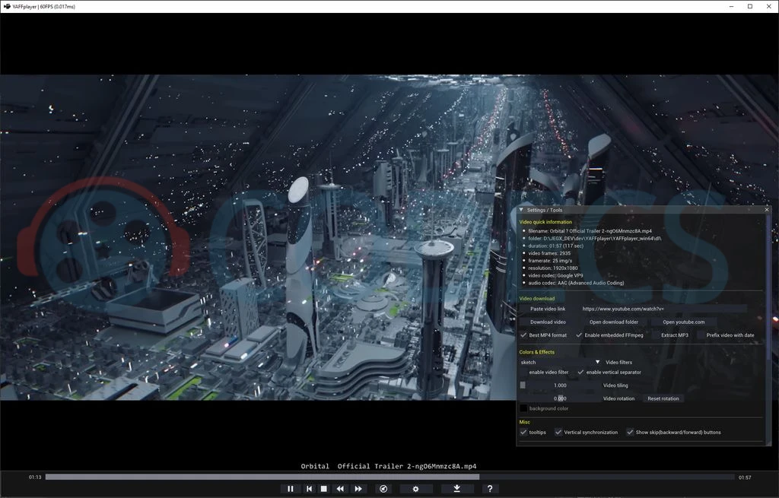Click the download arrow icon in toolbar
Image resolution: width=779 pixels, height=498 pixels.
point(456,489)
